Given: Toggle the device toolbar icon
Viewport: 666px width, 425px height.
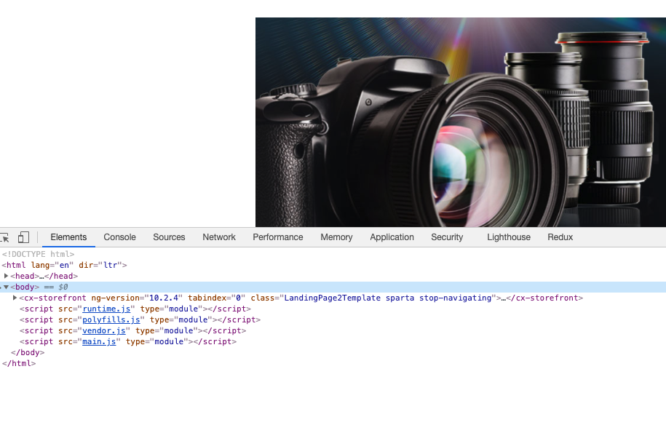Looking at the screenshot, I should pos(23,237).
